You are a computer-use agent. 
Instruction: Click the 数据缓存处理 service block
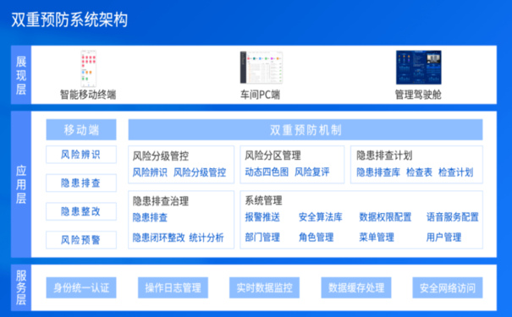[x=356, y=287]
